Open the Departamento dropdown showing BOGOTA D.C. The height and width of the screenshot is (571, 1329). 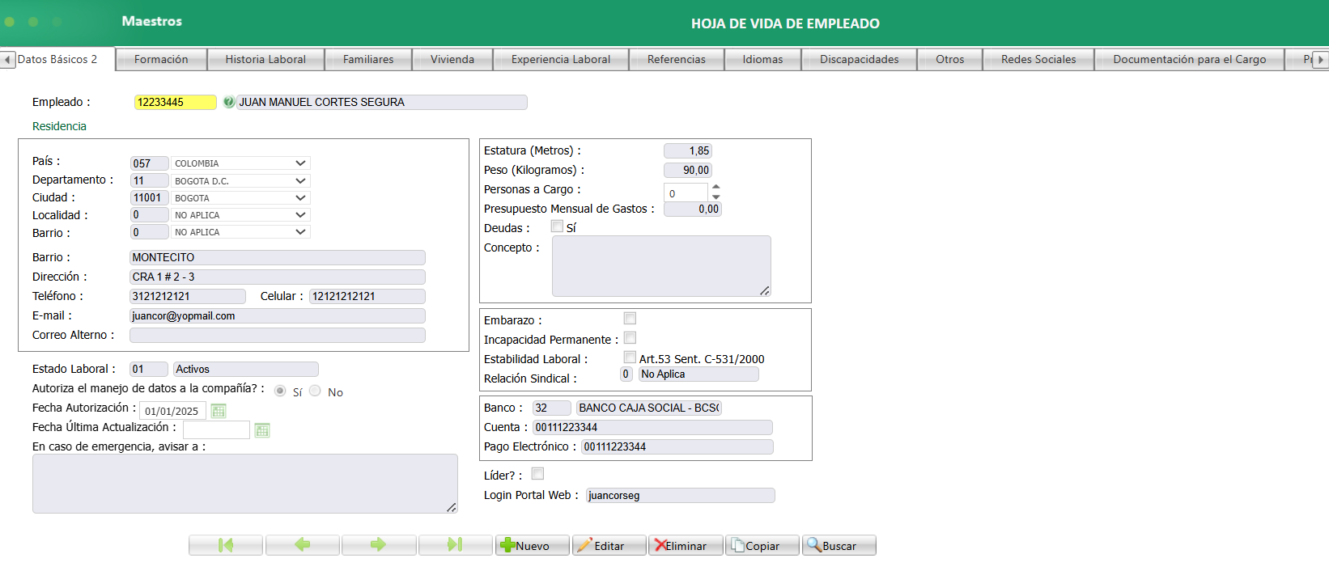click(x=241, y=180)
